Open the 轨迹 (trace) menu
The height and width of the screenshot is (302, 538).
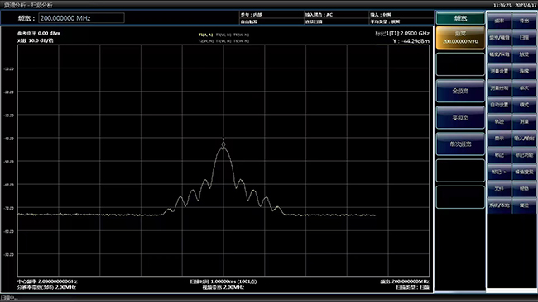coord(499,121)
